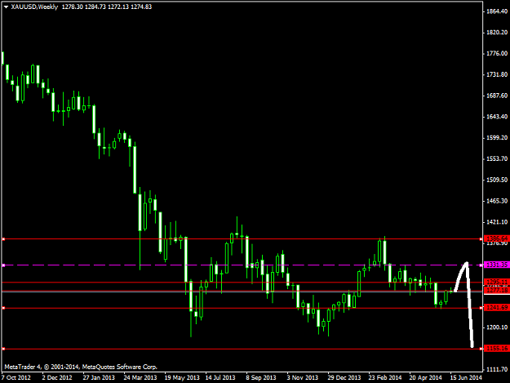Click the 3 Nov 2013 date label
Screen dimensions: 510x383
point(302,377)
